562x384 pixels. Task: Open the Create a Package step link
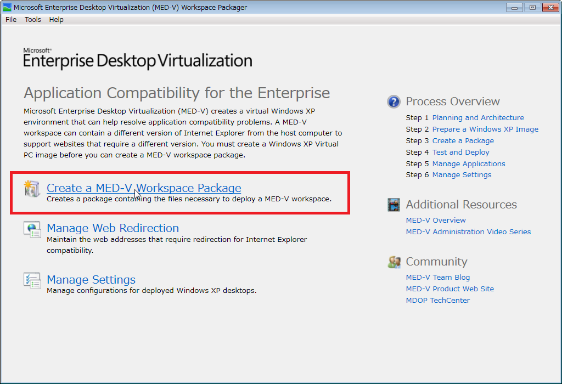[463, 140]
